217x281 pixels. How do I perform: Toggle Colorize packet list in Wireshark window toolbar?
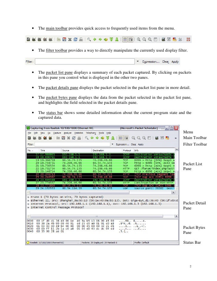pos(121,138)
